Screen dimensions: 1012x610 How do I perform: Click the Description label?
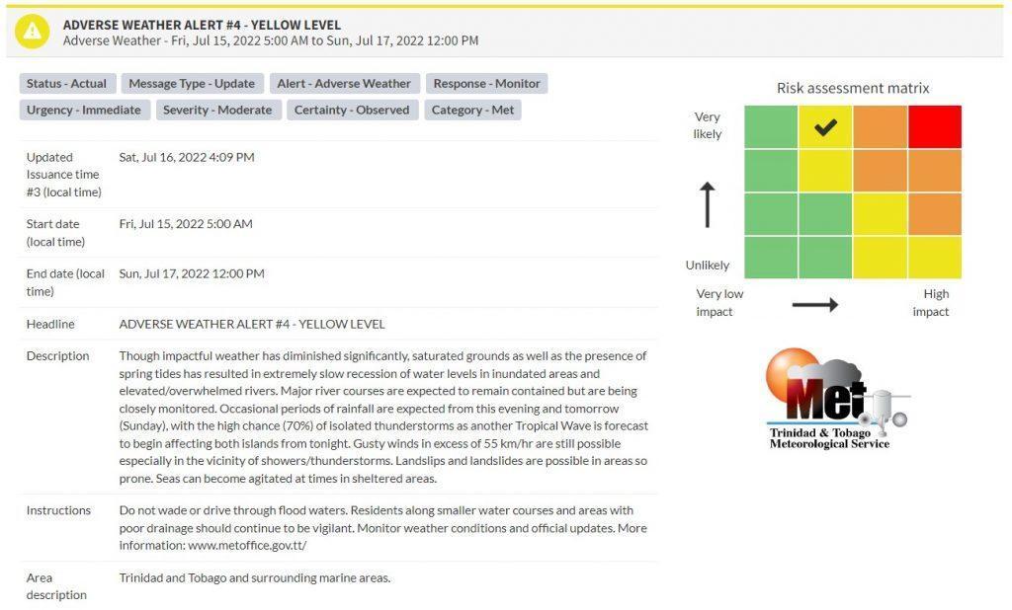[57, 356]
